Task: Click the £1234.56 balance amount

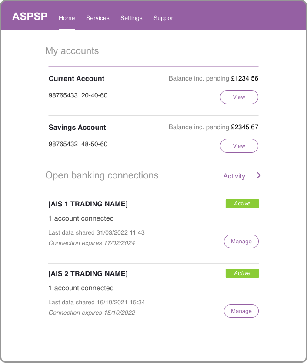Action: tap(244, 79)
